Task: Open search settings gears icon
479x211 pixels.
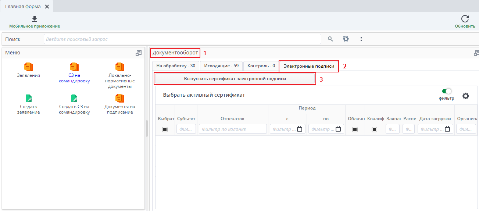Action: tap(346, 39)
